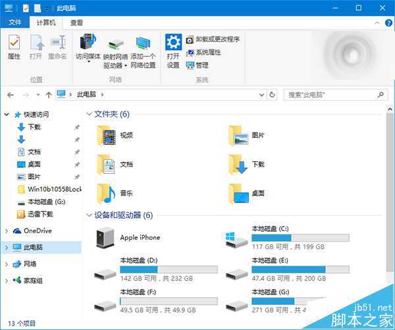The height and width of the screenshot is (330, 395).
Task: Click Uninstall or change a program (卸载或更改程序)
Action: click(213, 40)
